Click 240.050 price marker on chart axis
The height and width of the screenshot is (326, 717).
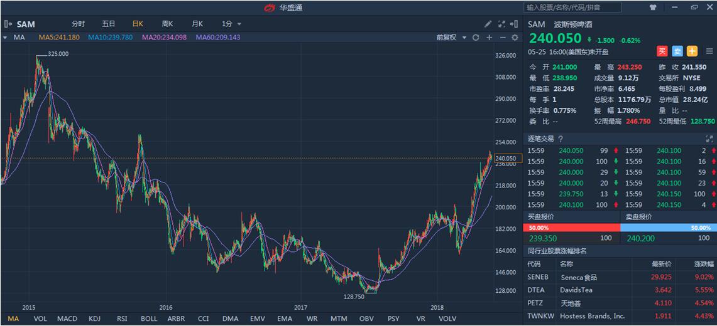click(x=508, y=159)
